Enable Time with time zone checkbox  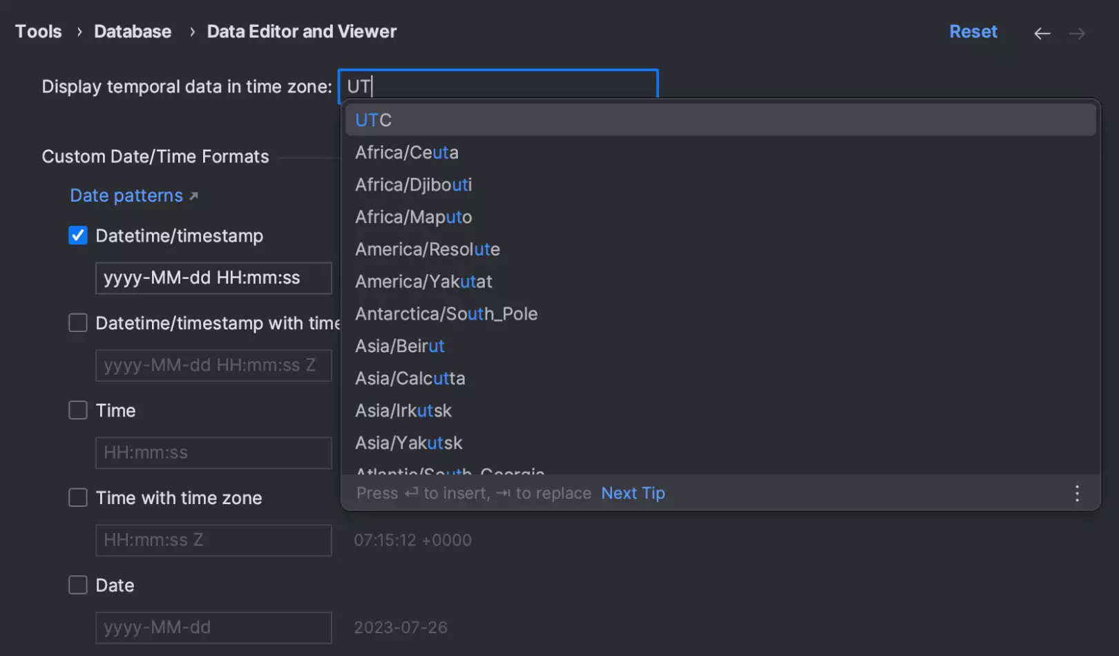click(x=78, y=498)
